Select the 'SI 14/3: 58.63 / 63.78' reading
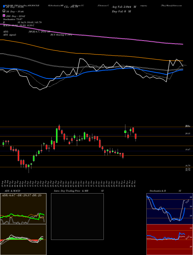Viewport: 193px width, 255px height. click(x=30, y=22)
